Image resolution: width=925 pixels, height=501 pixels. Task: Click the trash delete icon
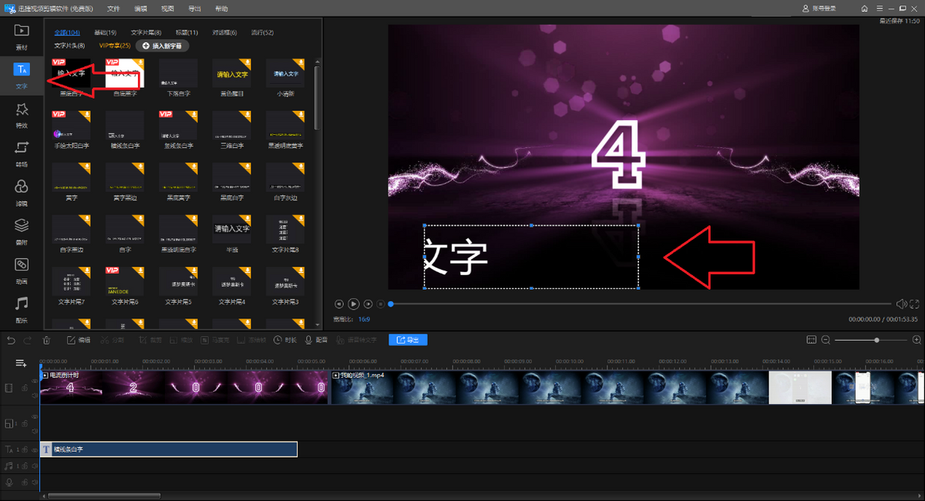pyautogui.click(x=46, y=340)
